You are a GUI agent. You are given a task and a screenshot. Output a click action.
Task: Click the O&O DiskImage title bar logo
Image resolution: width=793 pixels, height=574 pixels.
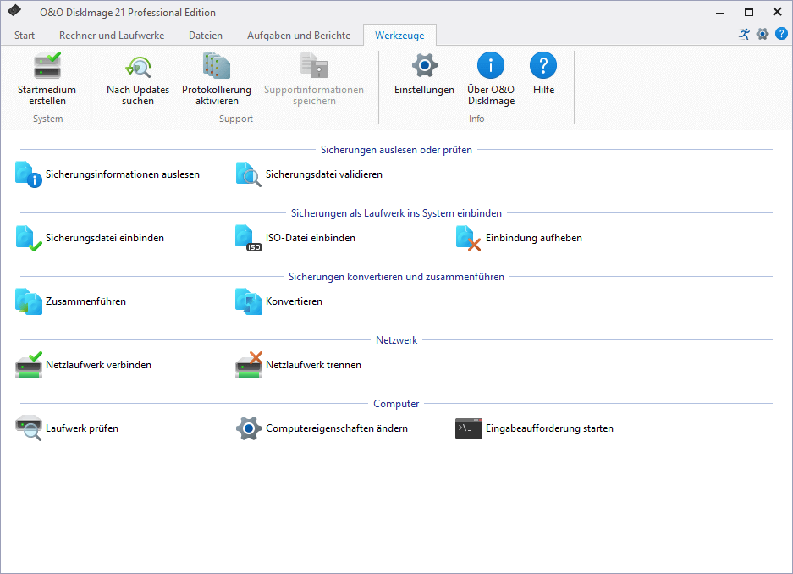(x=14, y=11)
